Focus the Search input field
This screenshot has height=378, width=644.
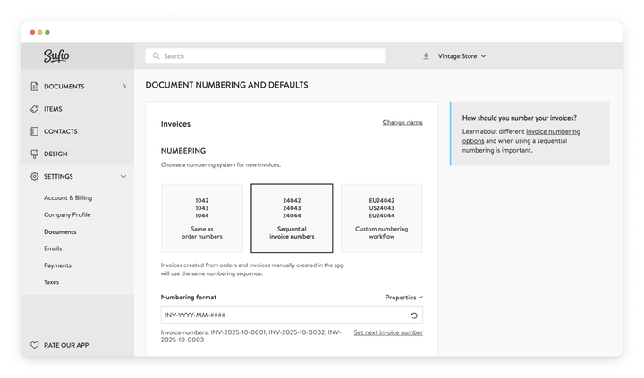tap(265, 56)
